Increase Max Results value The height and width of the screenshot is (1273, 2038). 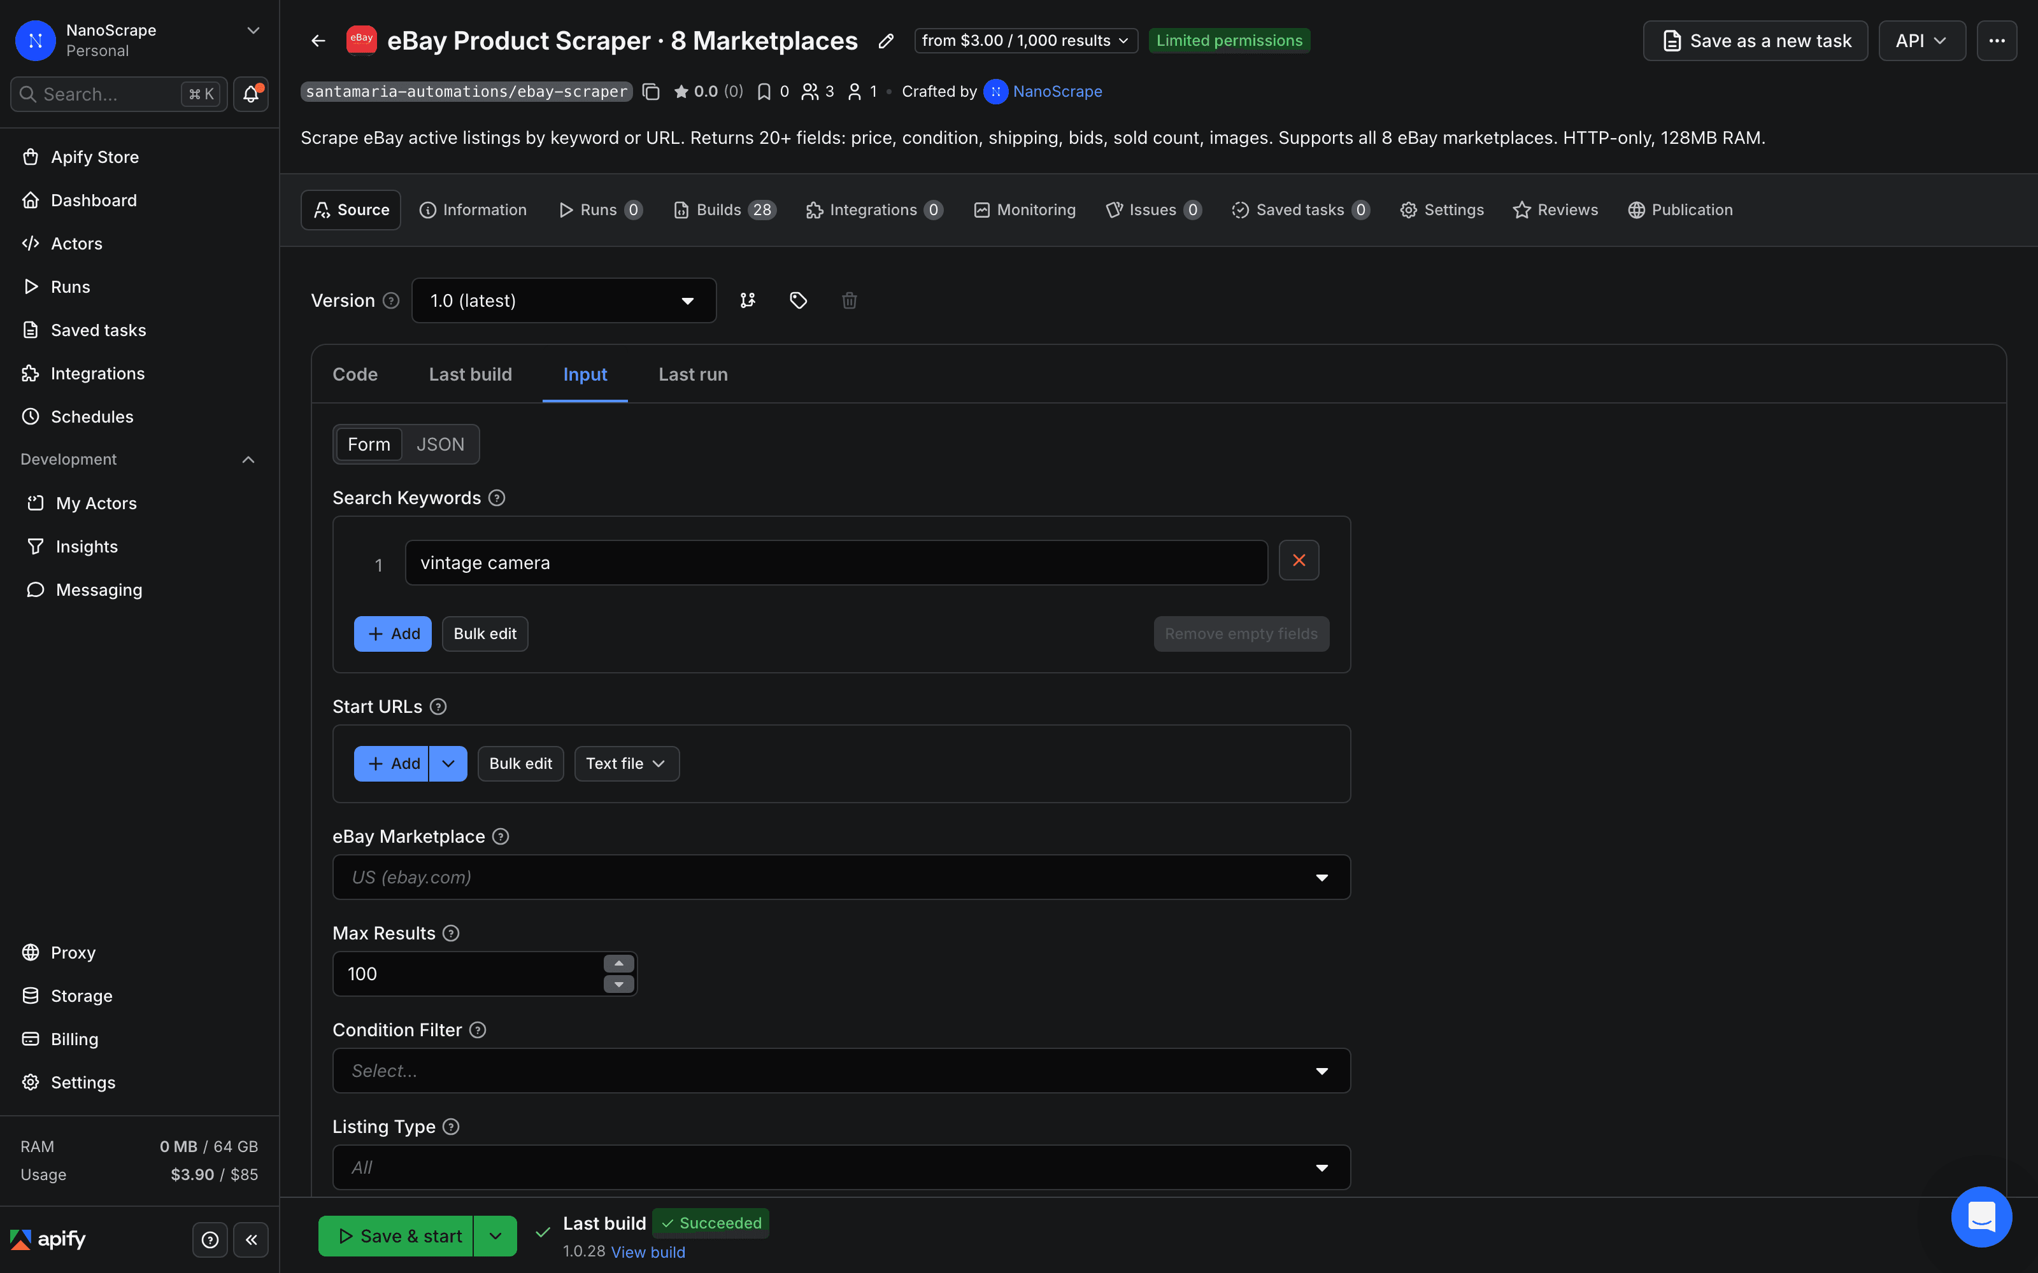pos(619,964)
